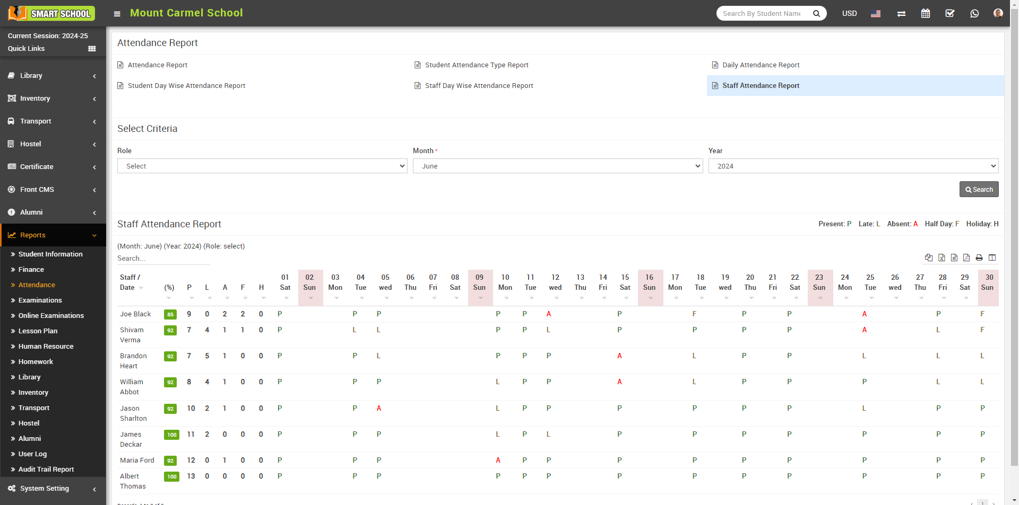The image size is (1019, 505).
Task: Open the Month dropdown showing June
Action: tap(558, 166)
